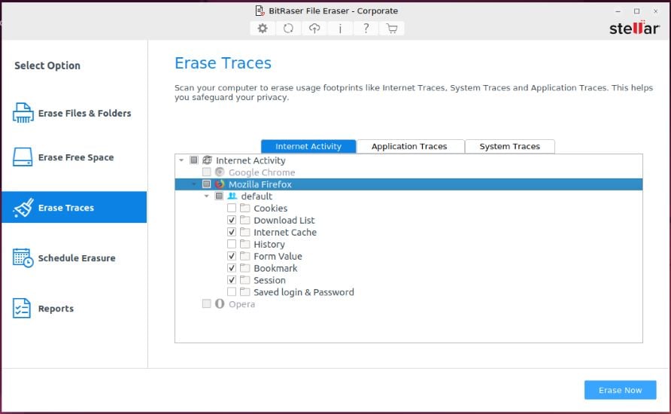Image resolution: width=671 pixels, height=414 pixels.
Task: Open Erase Files & Folders option
Action: point(74,113)
